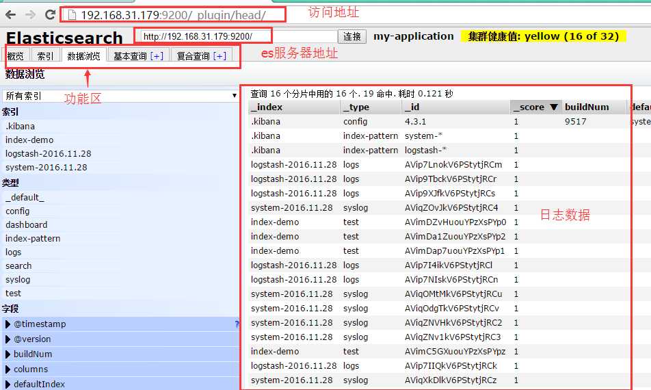Reload the page with the refresh icon
651x390 pixels.
50,15
